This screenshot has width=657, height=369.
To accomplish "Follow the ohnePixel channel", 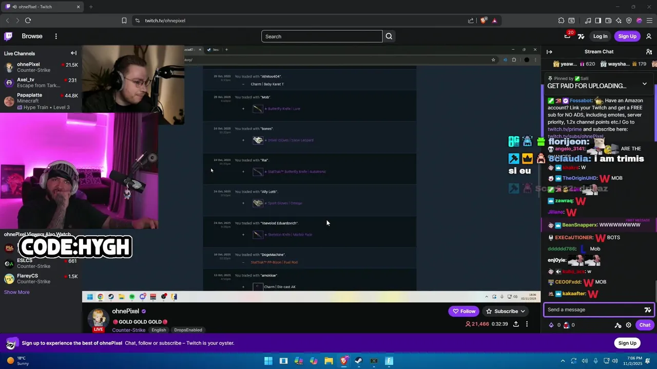I will (464, 311).
